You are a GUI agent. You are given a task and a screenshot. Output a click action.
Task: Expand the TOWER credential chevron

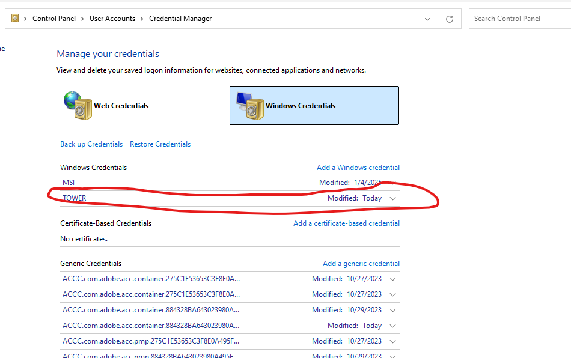(x=392, y=199)
